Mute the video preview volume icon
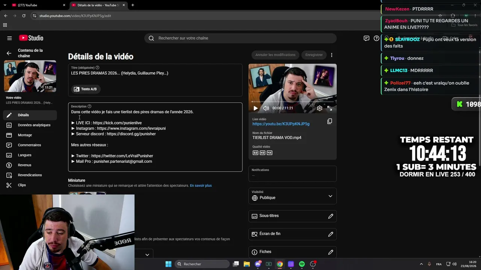The height and width of the screenshot is (270, 481). click(x=266, y=108)
